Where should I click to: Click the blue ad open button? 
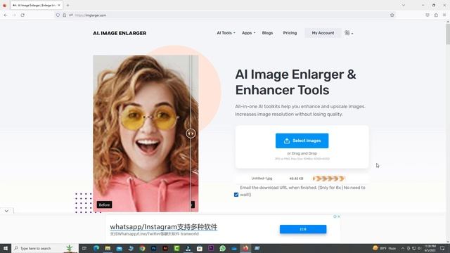coord(303,229)
